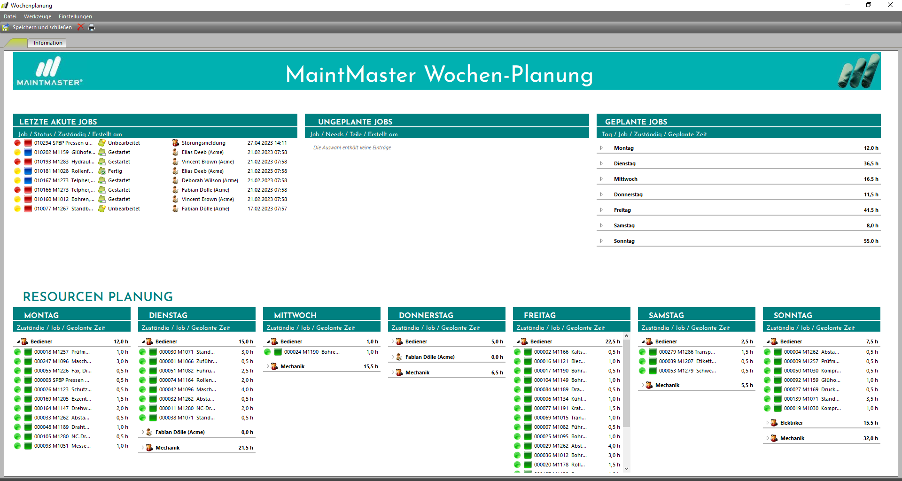Expand Montag in Geplante Jobs

coord(601,148)
